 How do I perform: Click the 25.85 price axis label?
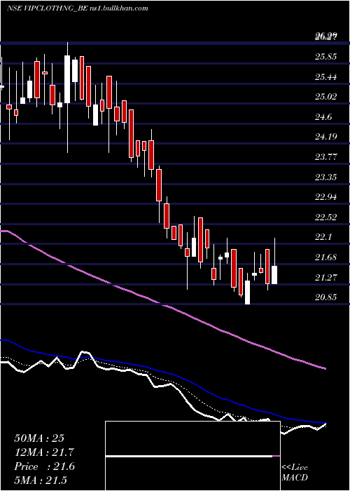tap(325, 57)
